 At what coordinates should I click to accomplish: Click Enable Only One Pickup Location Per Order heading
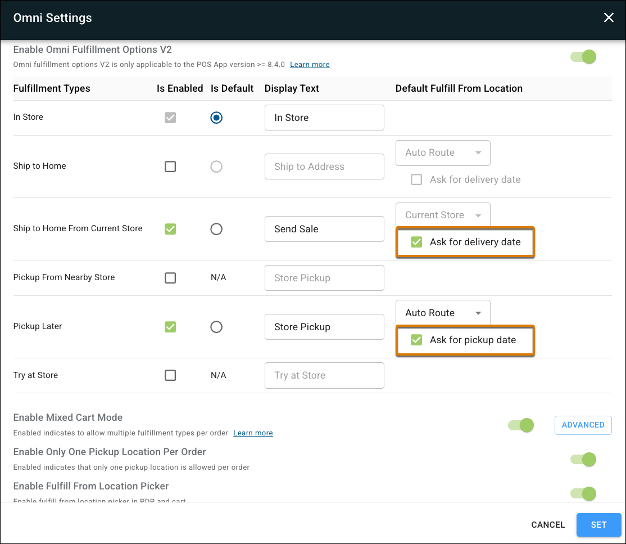pos(110,452)
